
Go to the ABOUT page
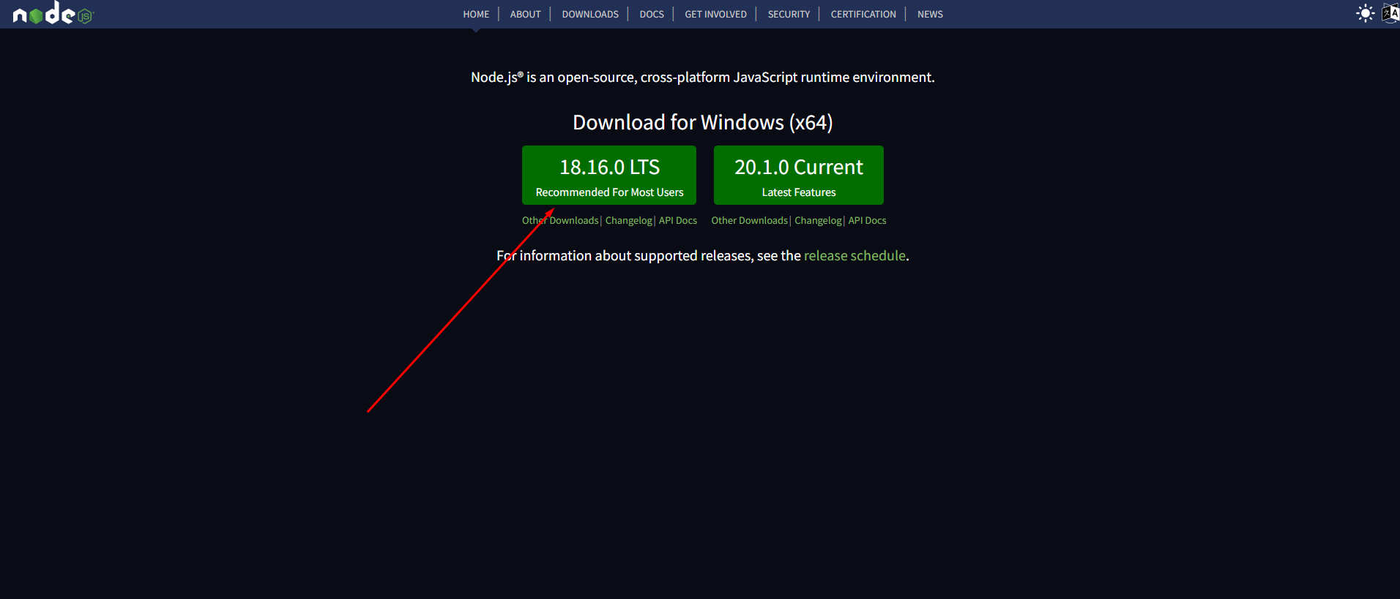pos(525,15)
